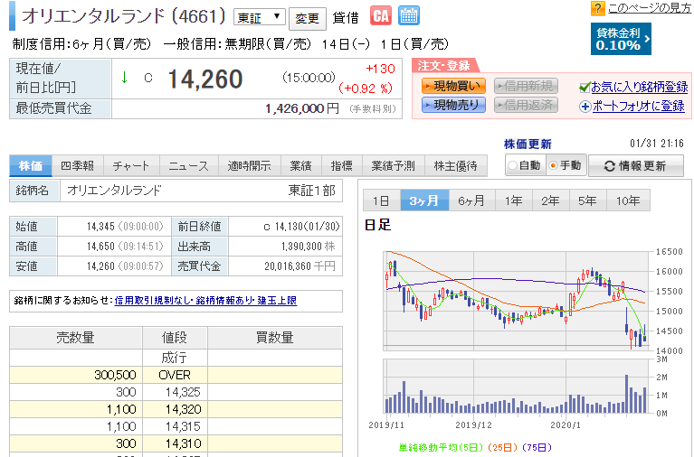Open the ポートフォリオに登録 link
694x457 pixels.
pyautogui.click(x=638, y=107)
